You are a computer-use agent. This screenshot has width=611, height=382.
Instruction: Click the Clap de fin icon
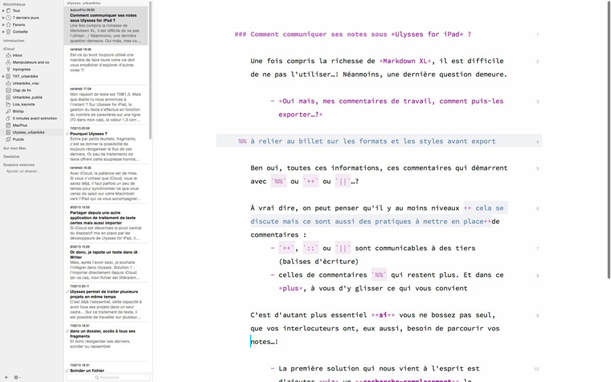point(8,90)
